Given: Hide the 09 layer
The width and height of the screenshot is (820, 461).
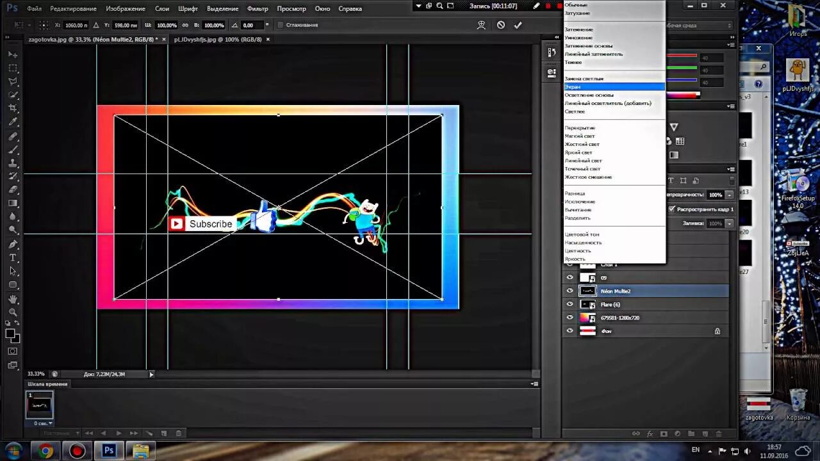Looking at the screenshot, I should [x=570, y=278].
